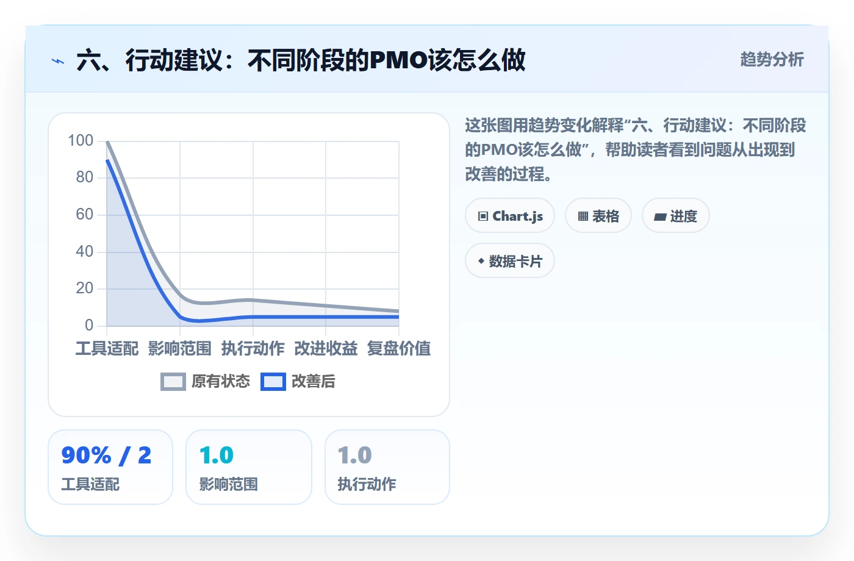Screen dimensions: 854x561
Task: Open the 1.0 影响范围 data card
Action: coord(249,467)
